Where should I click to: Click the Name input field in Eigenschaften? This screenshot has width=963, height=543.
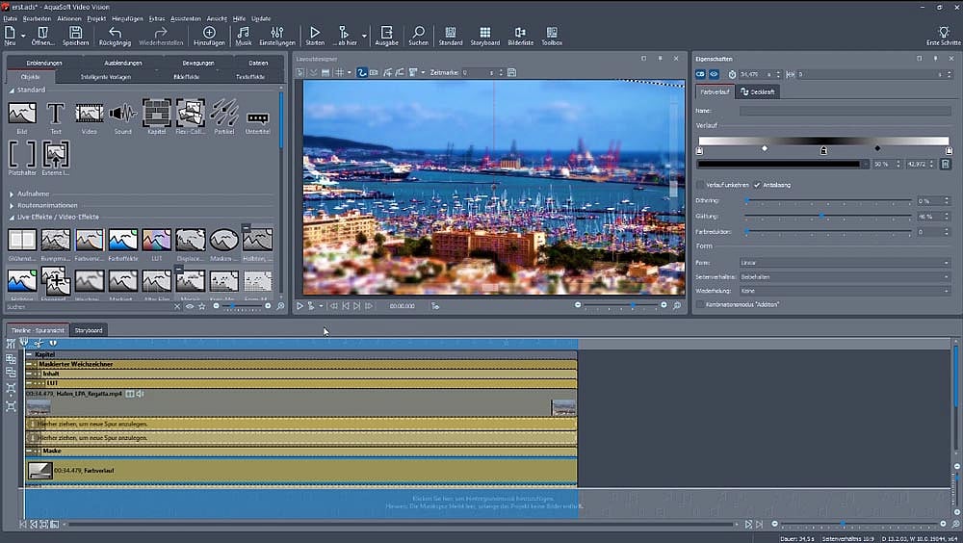tap(845, 112)
